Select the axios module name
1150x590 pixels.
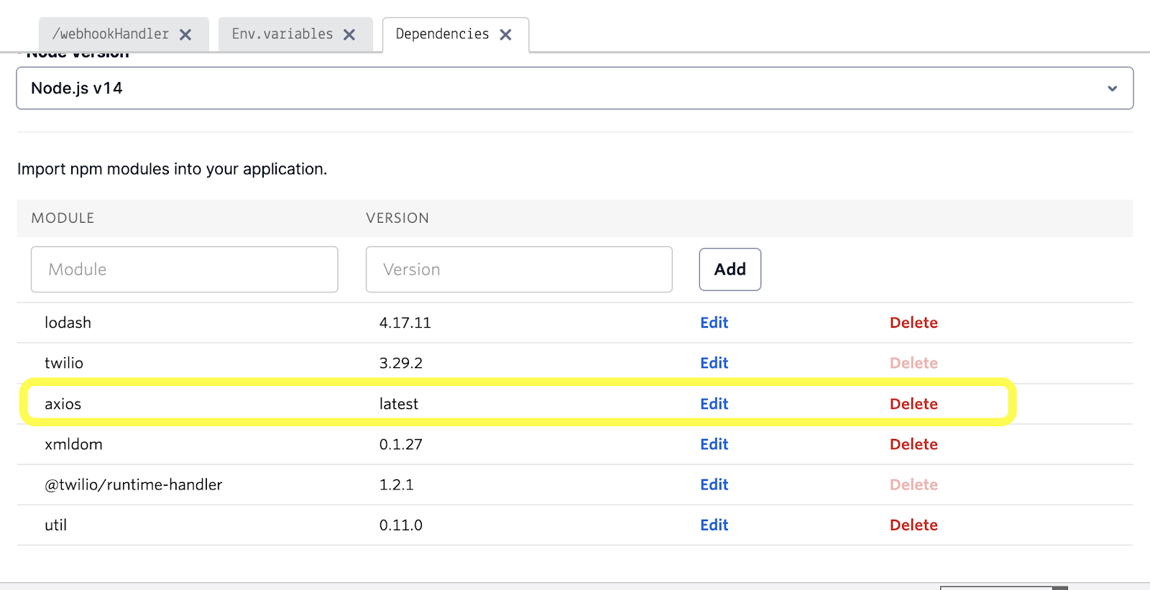coord(63,404)
